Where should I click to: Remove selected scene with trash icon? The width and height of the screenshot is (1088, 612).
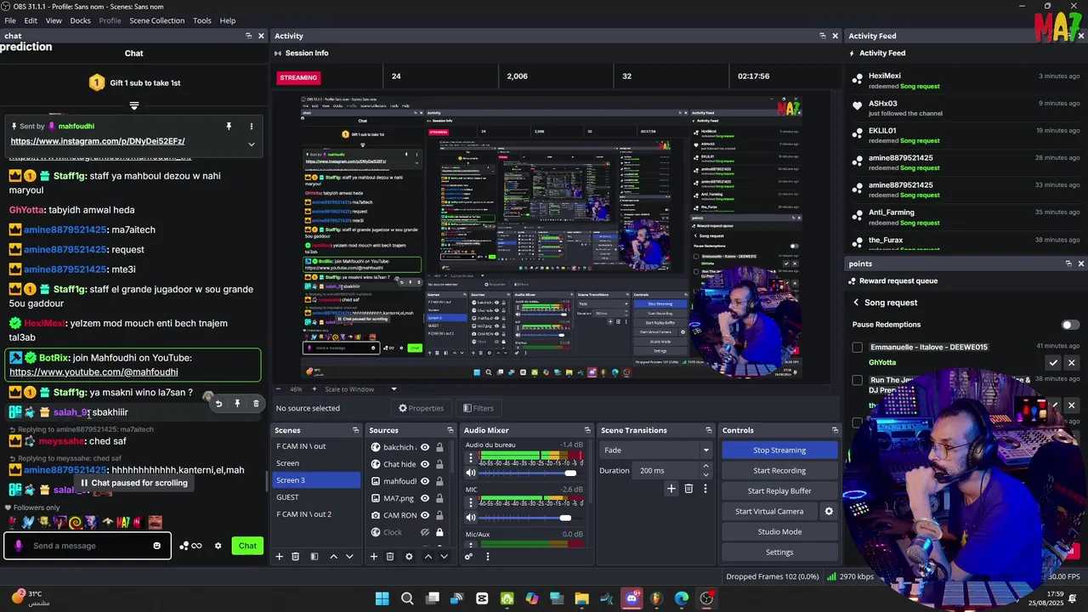(295, 557)
